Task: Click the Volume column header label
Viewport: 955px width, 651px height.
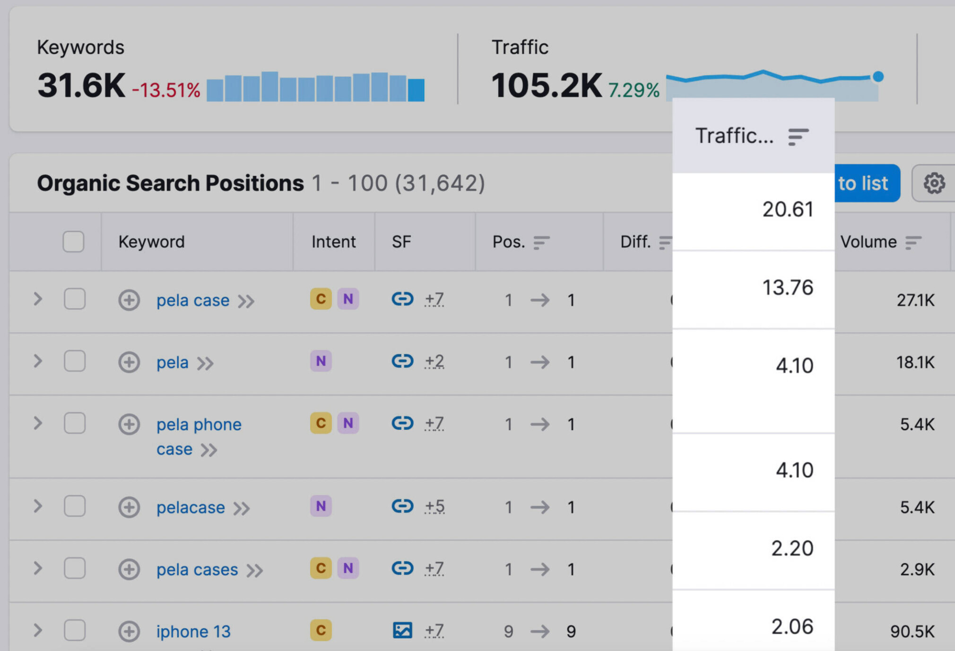Action: [x=868, y=242]
